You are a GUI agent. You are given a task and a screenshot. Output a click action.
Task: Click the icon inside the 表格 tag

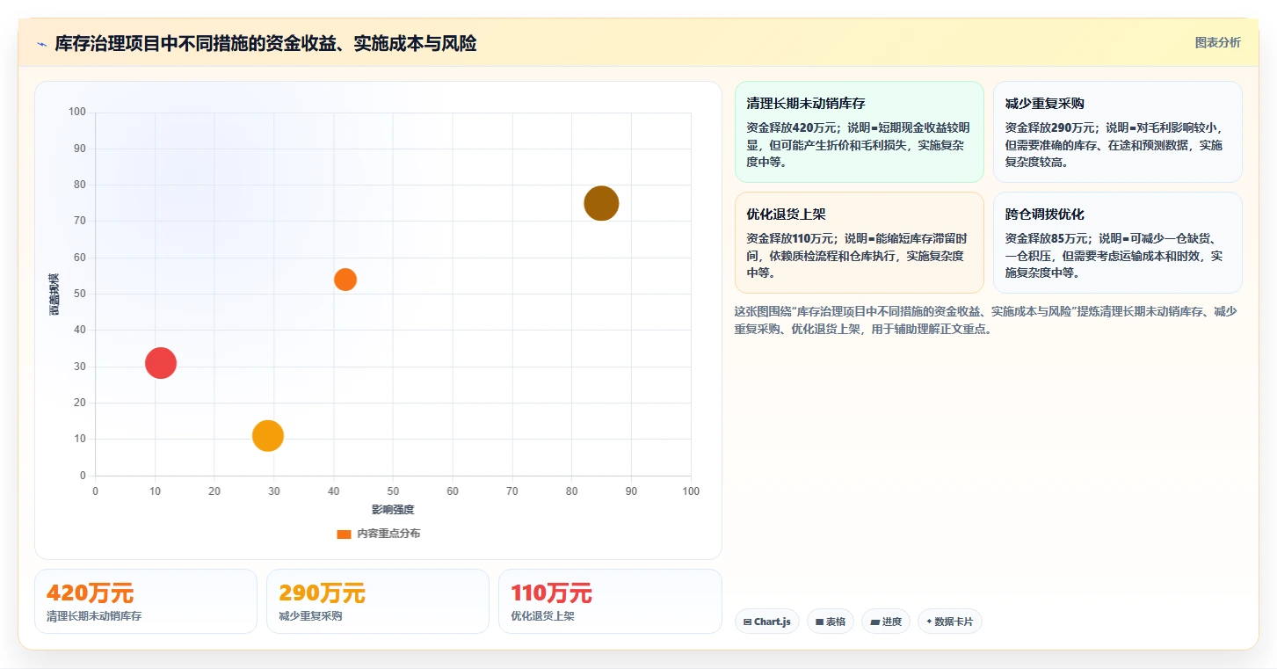coord(820,622)
